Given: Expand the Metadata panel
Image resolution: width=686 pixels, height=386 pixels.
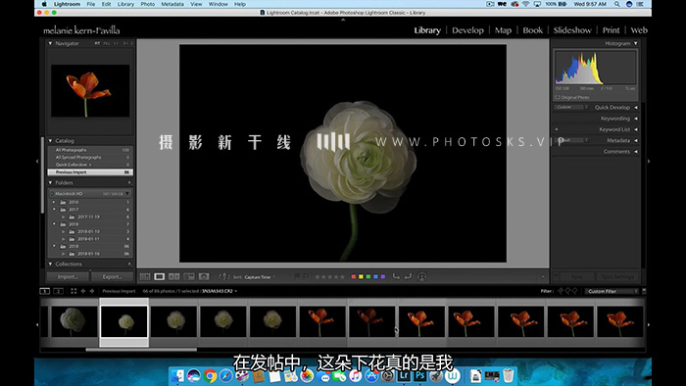Looking at the screenshot, I should pos(636,140).
